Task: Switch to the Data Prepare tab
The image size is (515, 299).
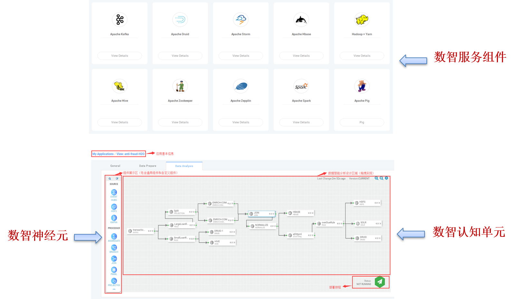Action: click(x=148, y=166)
